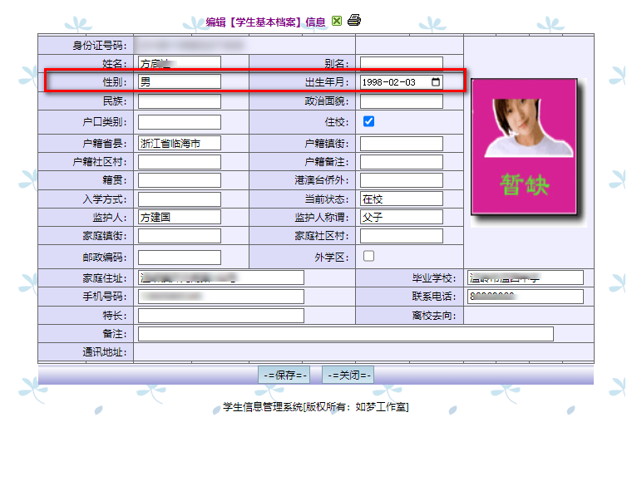Focus the 备注 long text field

(x=345, y=334)
